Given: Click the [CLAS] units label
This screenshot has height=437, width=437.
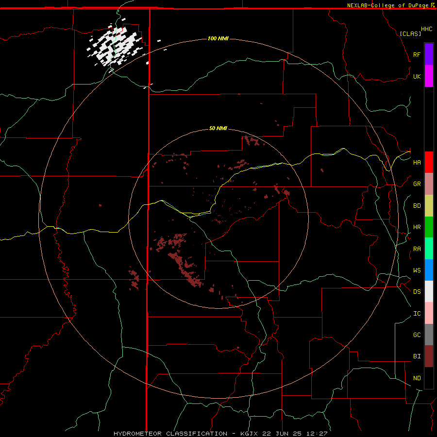Looking at the screenshot, I should [410, 34].
